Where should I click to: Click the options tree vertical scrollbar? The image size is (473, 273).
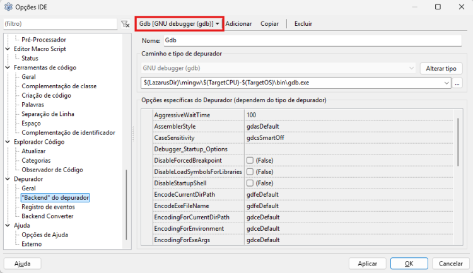126,205
